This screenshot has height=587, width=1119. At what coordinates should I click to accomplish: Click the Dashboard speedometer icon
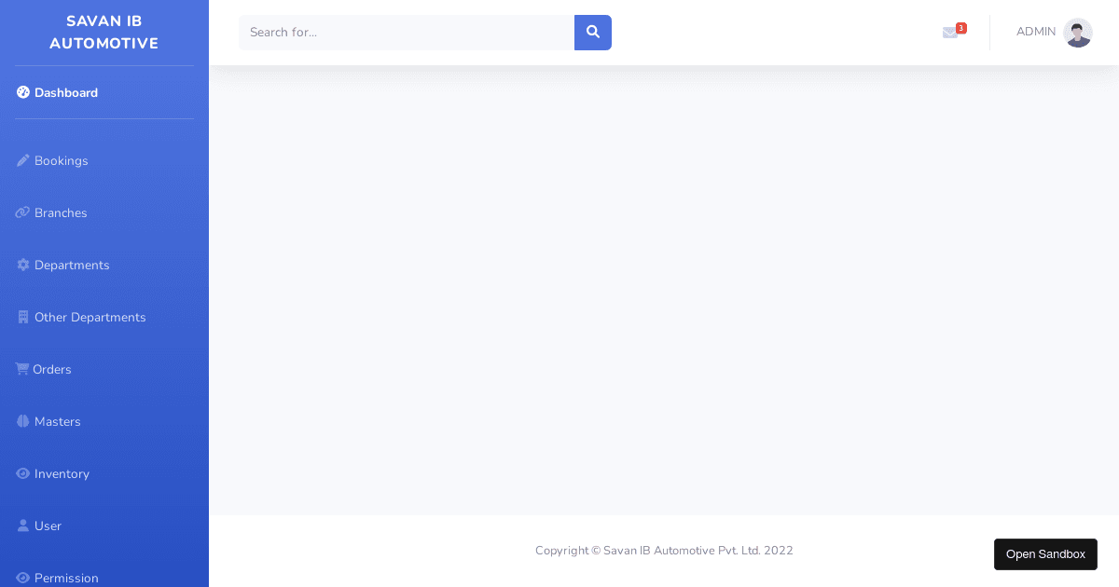[23, 92]
